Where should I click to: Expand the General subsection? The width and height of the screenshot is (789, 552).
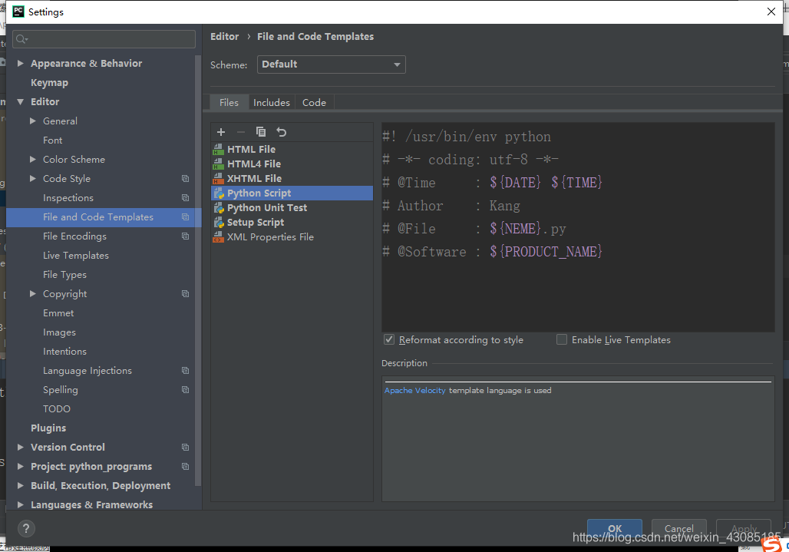click(x=33, y=121)
